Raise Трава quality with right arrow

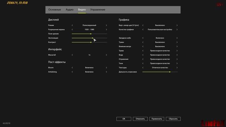[177, 51]
